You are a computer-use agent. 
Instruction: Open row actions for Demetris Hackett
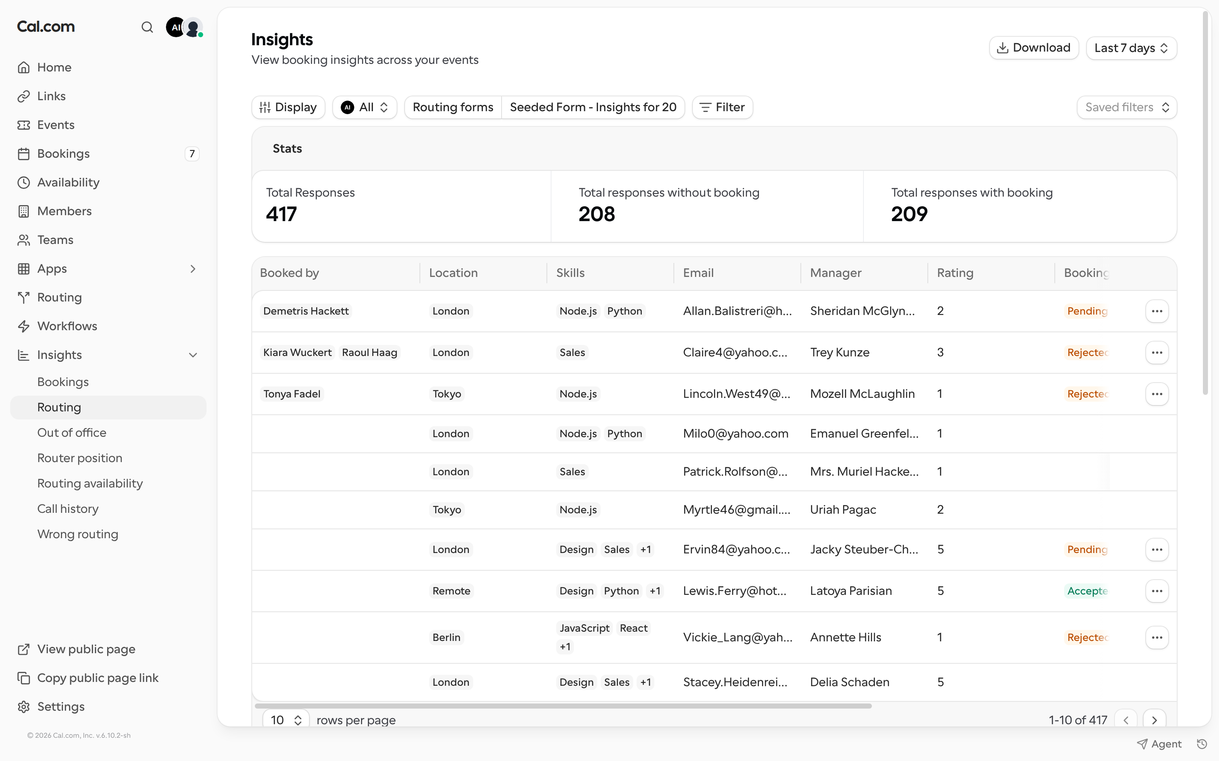1156,311
